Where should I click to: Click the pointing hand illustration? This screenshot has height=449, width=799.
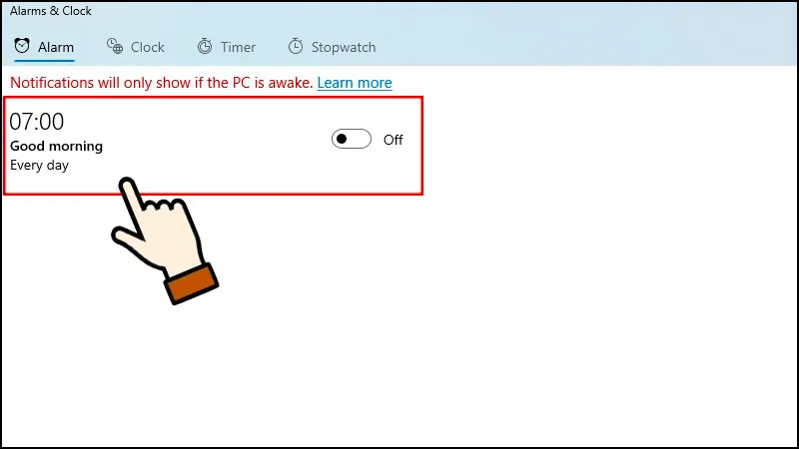[x=164, y=241]
